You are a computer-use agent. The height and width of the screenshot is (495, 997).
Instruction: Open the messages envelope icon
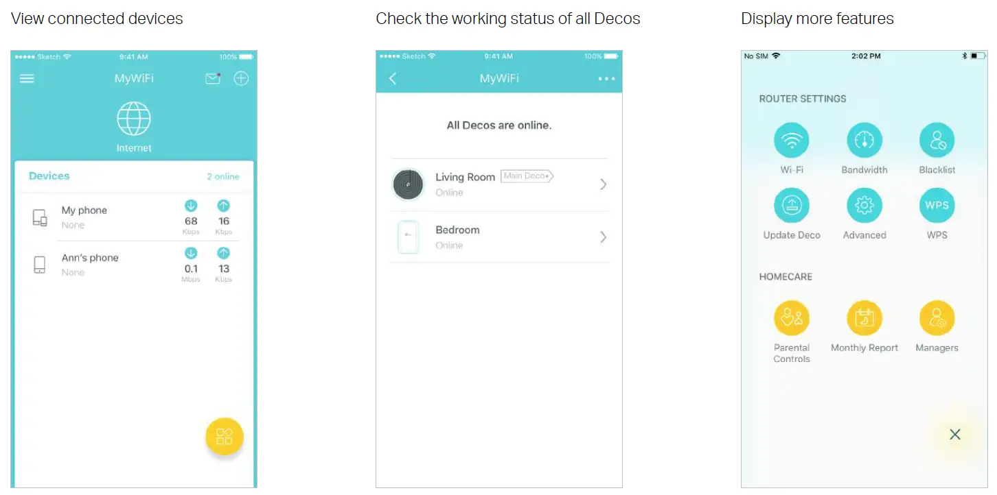(x=213, y=78)
